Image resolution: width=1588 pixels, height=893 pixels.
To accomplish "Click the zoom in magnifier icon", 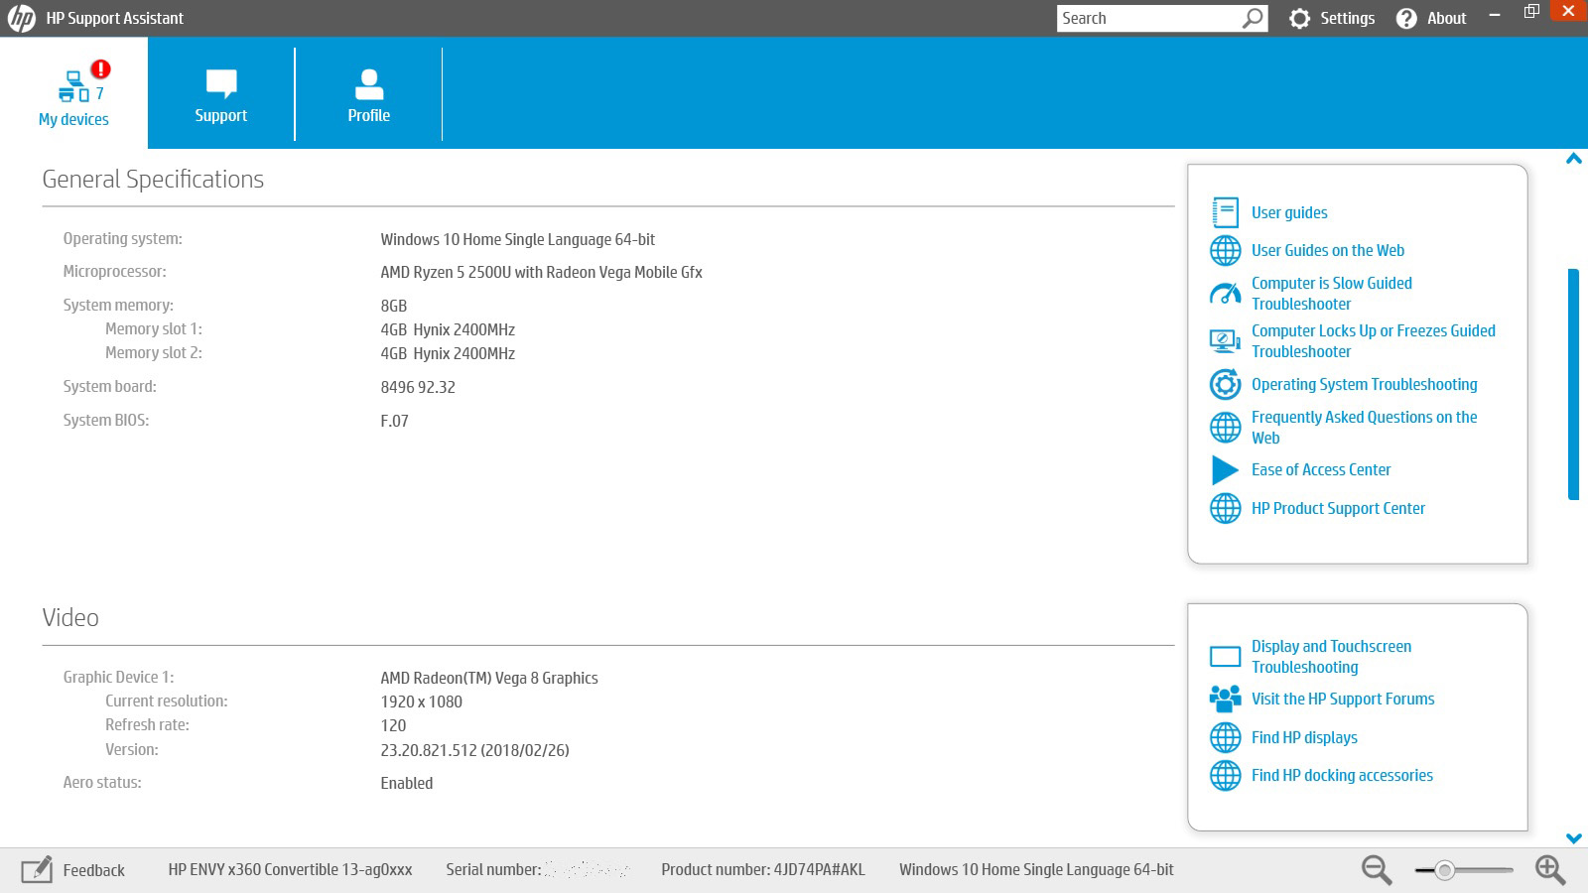I will click(1550, 870).
